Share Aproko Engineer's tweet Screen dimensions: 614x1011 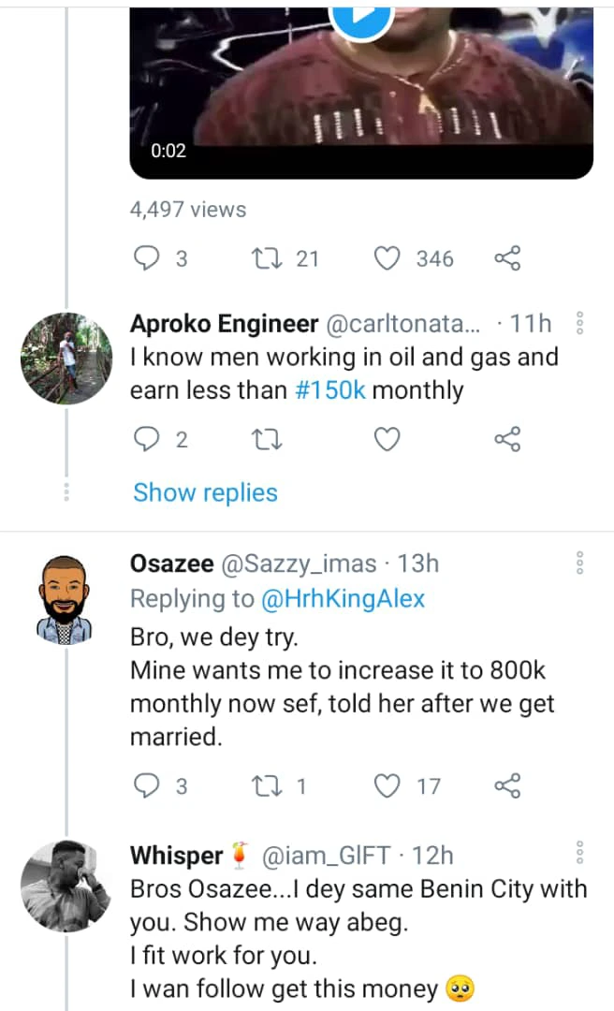[507, 439]
